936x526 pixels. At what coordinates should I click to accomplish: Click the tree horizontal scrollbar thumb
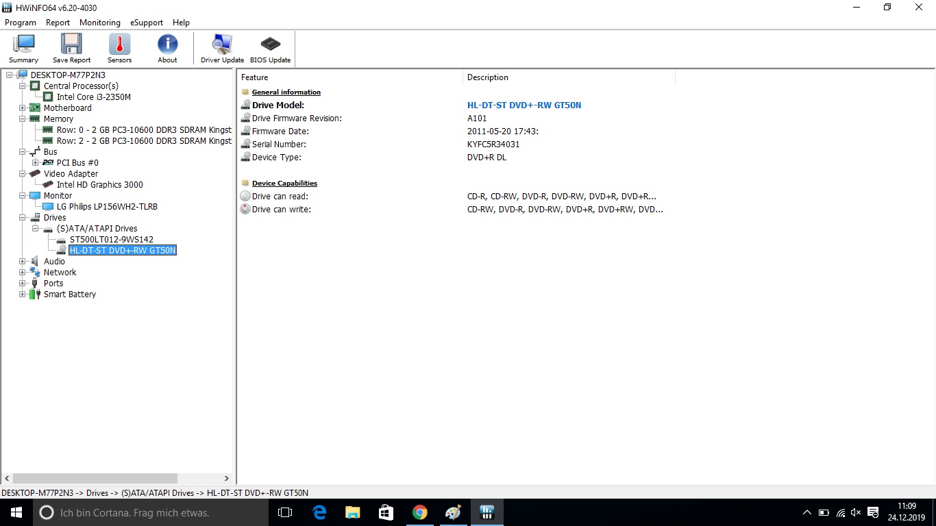pos(95,479)
